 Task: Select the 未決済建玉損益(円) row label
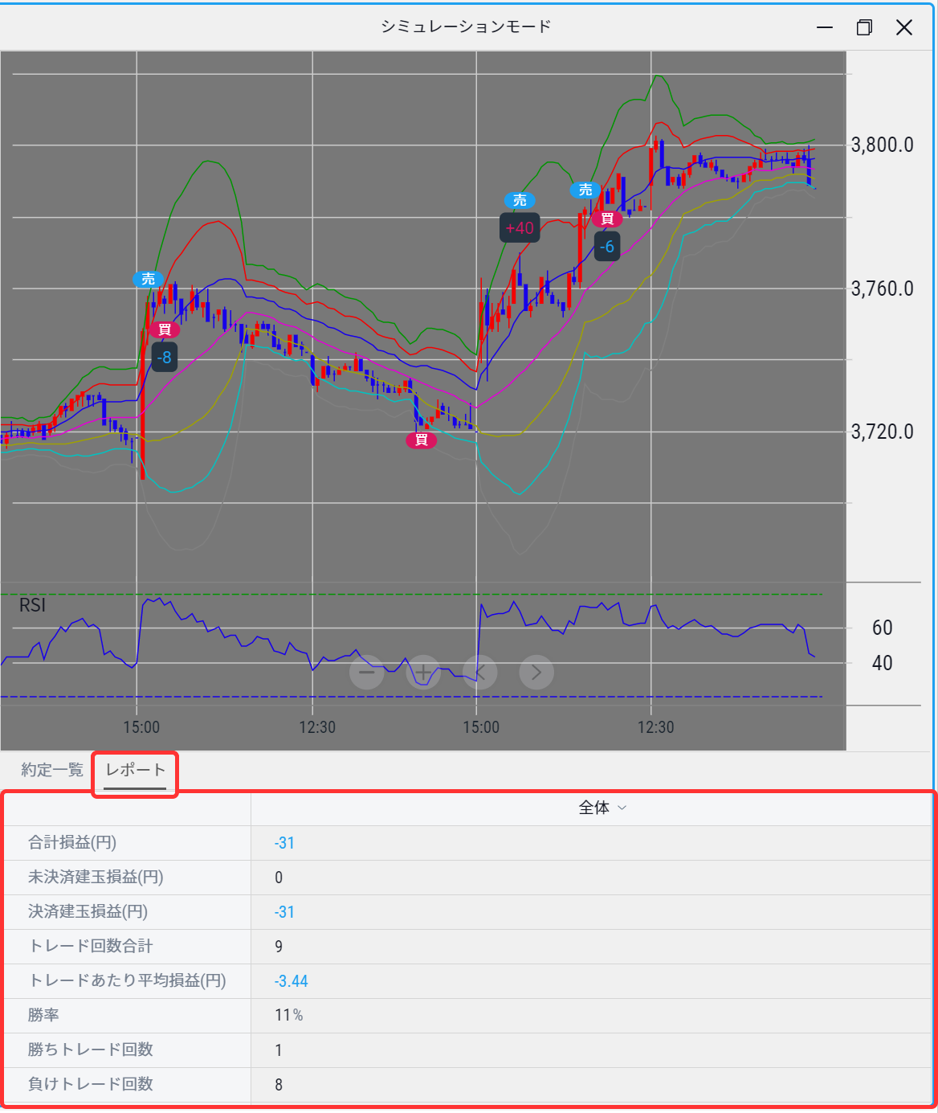coord(96,878)
